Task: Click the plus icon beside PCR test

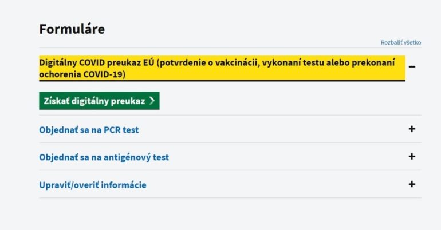Action: (412, 129)
